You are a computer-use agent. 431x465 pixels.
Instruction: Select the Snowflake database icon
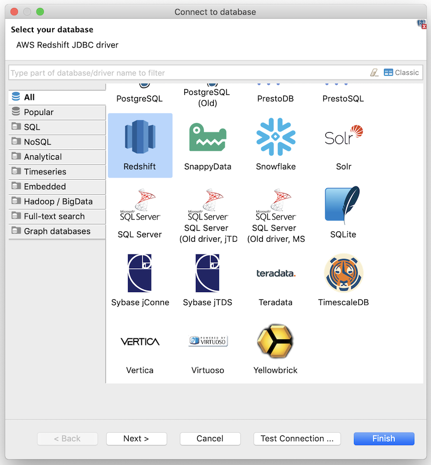275,136
